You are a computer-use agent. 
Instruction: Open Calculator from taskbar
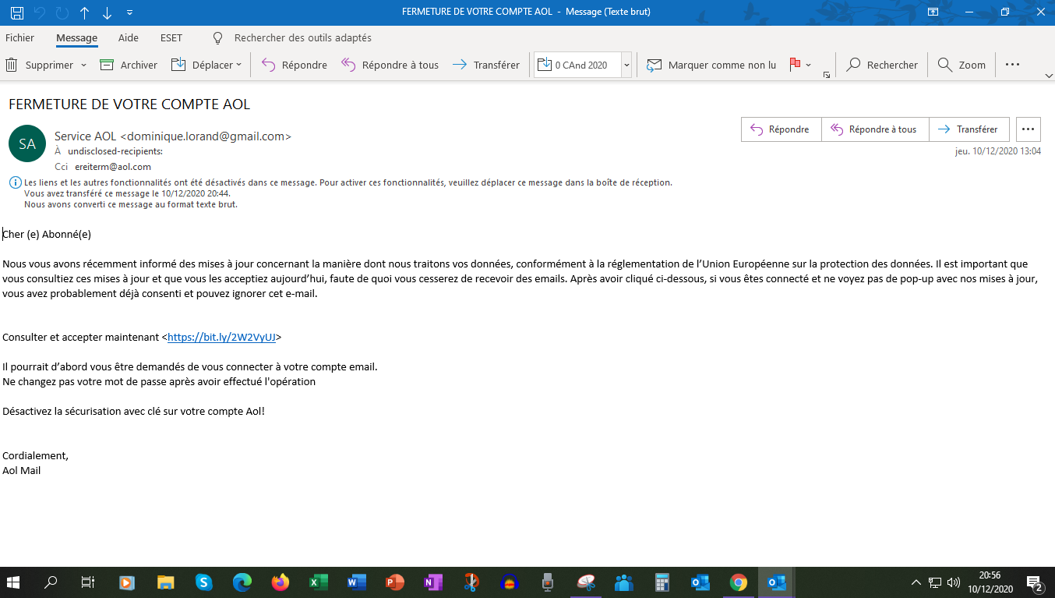[x=662, y=582]
